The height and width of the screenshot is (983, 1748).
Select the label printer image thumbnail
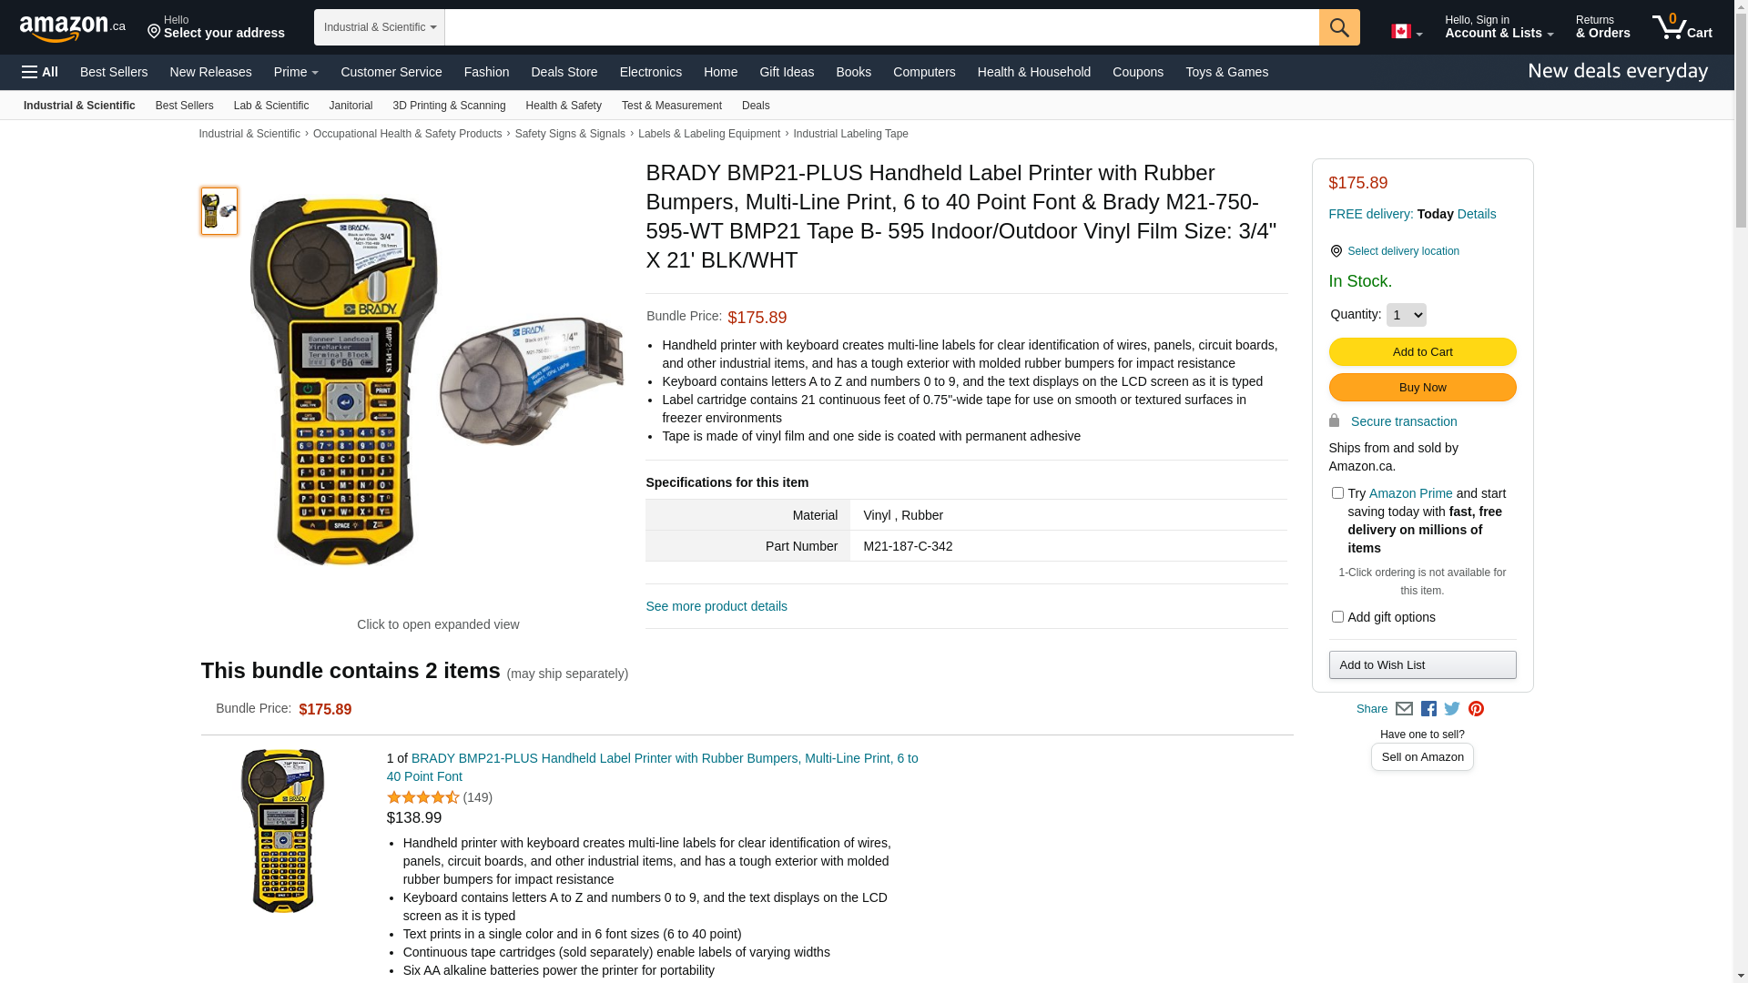coord(219,211)
